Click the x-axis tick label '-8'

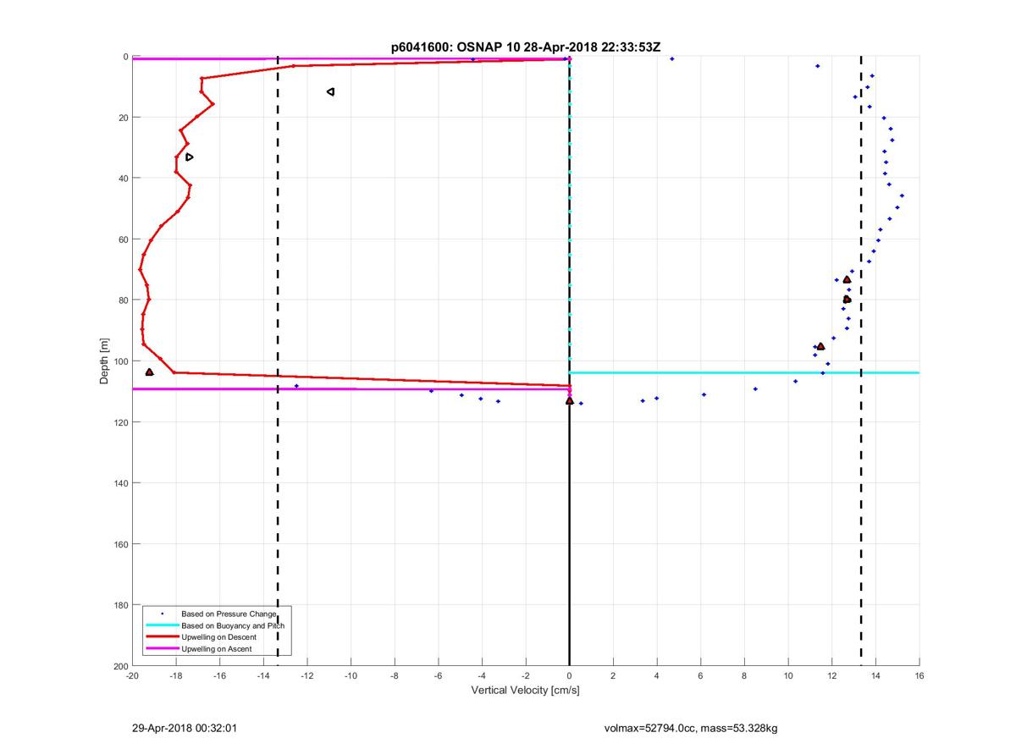click(395, 676)
